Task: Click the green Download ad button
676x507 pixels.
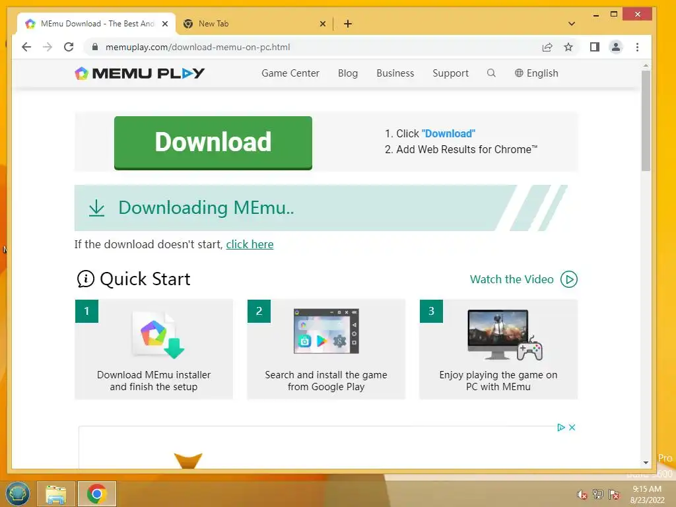Action: (x=213, y=143)
